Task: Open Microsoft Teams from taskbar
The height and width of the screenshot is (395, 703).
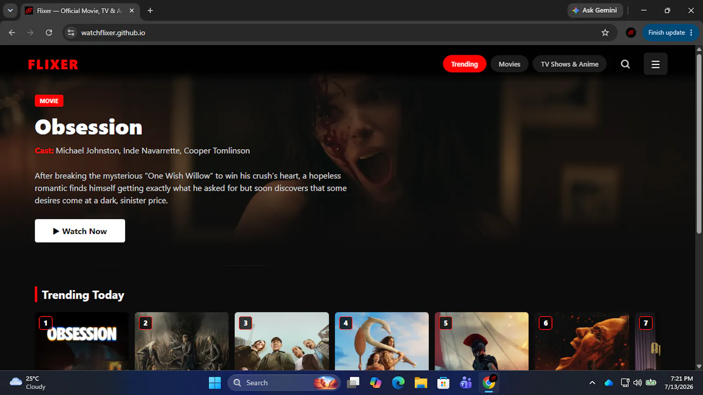Action: coord(466,383)
